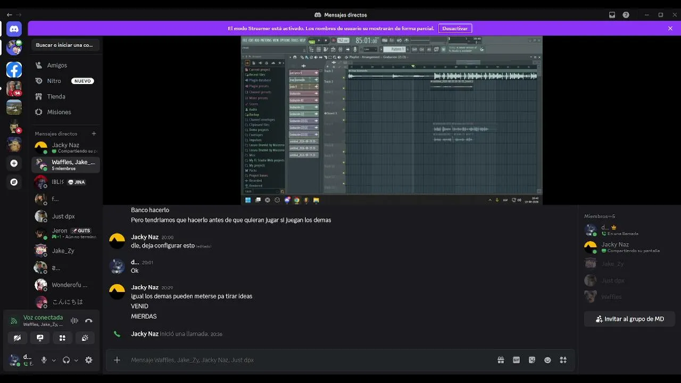Open the help question mark icon
Viewport: 681px width, 383px height.
pyautogui.click(x=626, y=15)
